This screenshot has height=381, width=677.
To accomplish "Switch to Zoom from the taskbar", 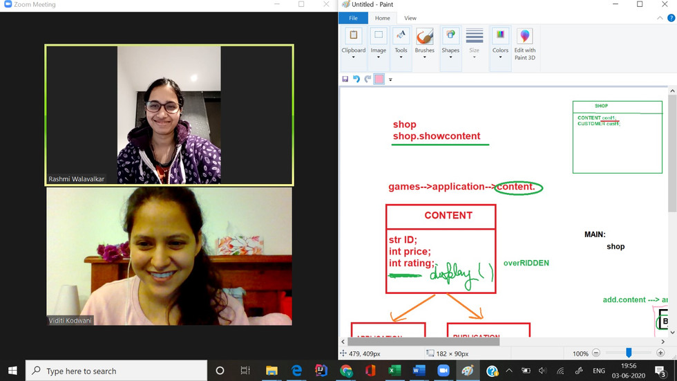I will [444, 371].
